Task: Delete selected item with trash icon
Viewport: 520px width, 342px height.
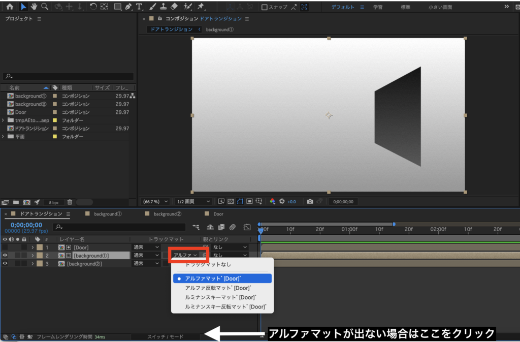Action: coord(70,202)
